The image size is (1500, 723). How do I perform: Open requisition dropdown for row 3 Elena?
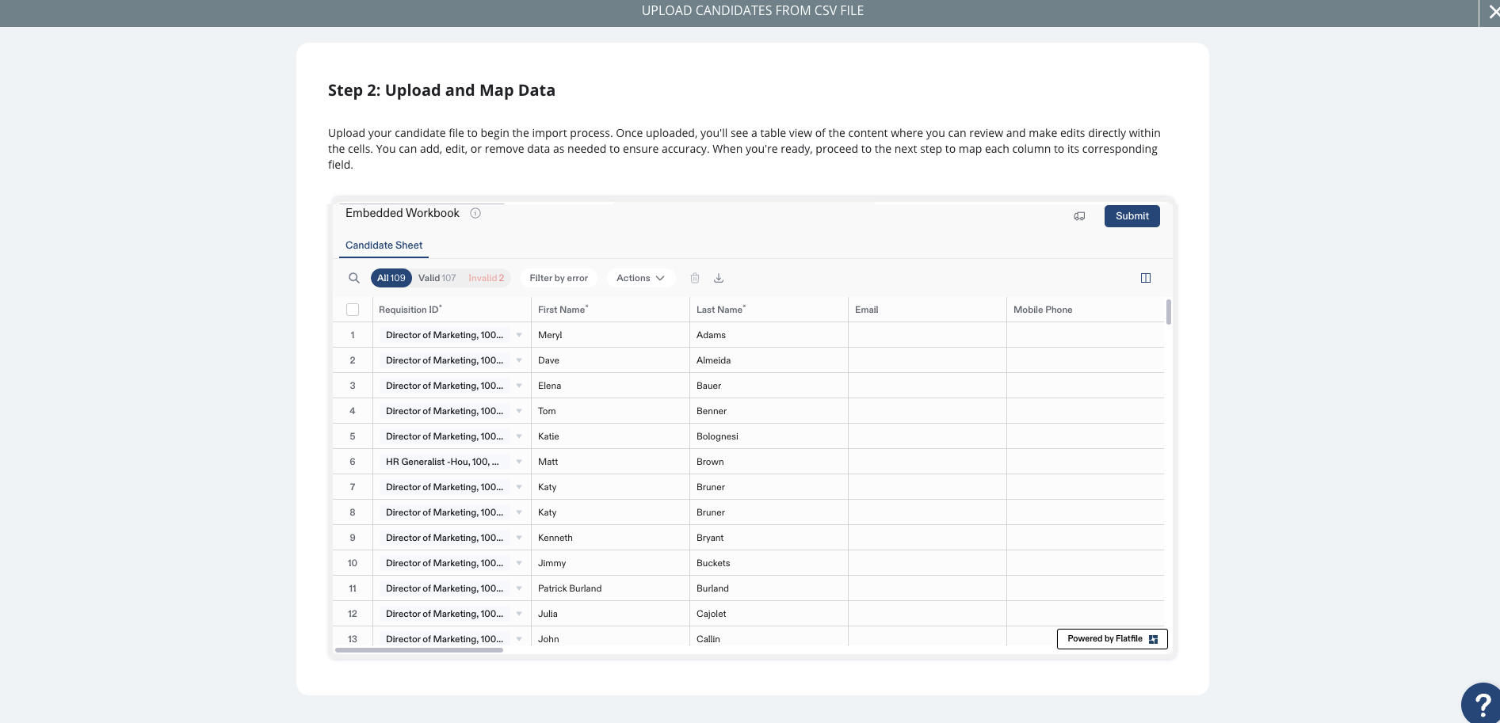coord(519,386)
